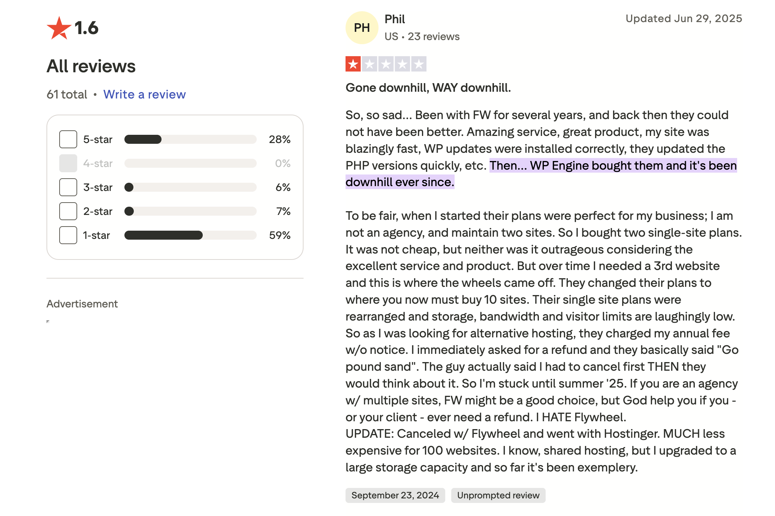The image size is (775, 516).
Task: Toggle the 5-star filter checkbox
Action: 68,139
